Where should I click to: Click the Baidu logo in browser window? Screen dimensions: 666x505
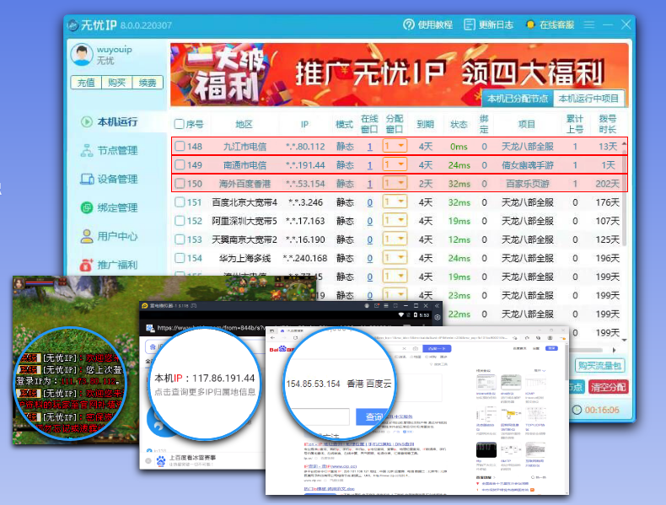point(282,349)
